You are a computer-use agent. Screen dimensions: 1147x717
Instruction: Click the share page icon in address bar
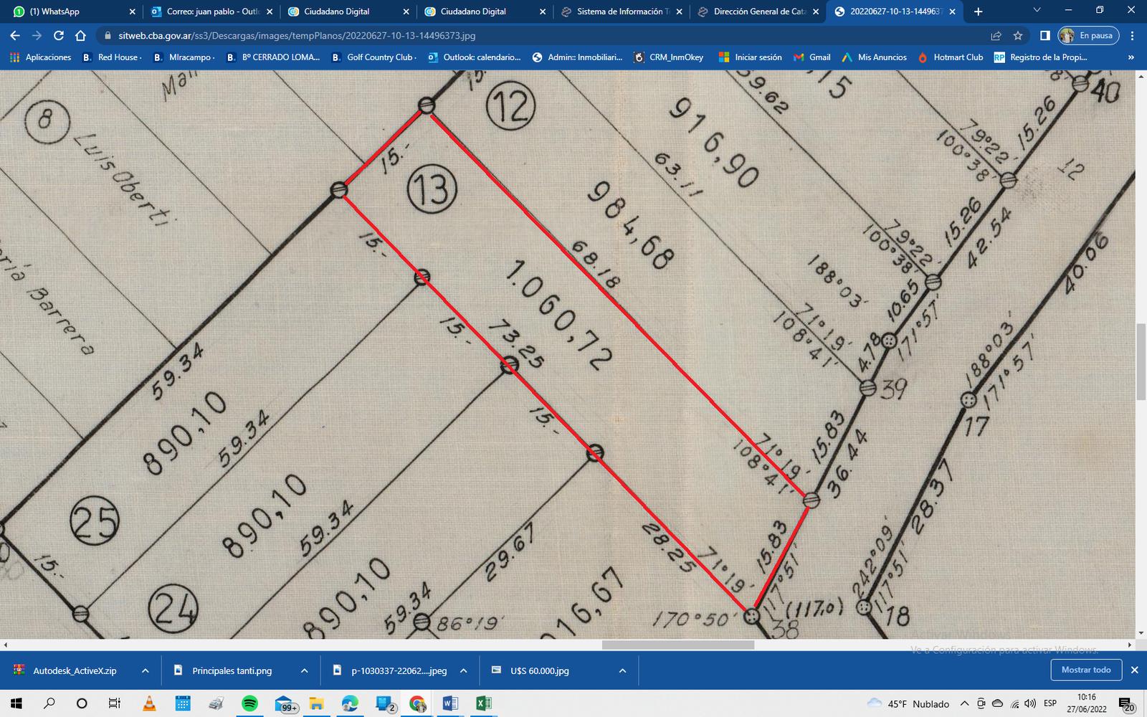(x=996, y=36)
